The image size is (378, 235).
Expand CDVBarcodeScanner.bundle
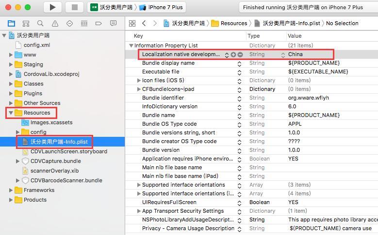tap(17, 180)
